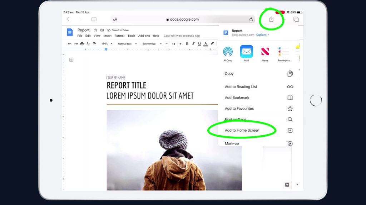Toggle italic formatting
The height and width of the screenshot is (205, 366).
pyautogui.click(x=193, y=43)
